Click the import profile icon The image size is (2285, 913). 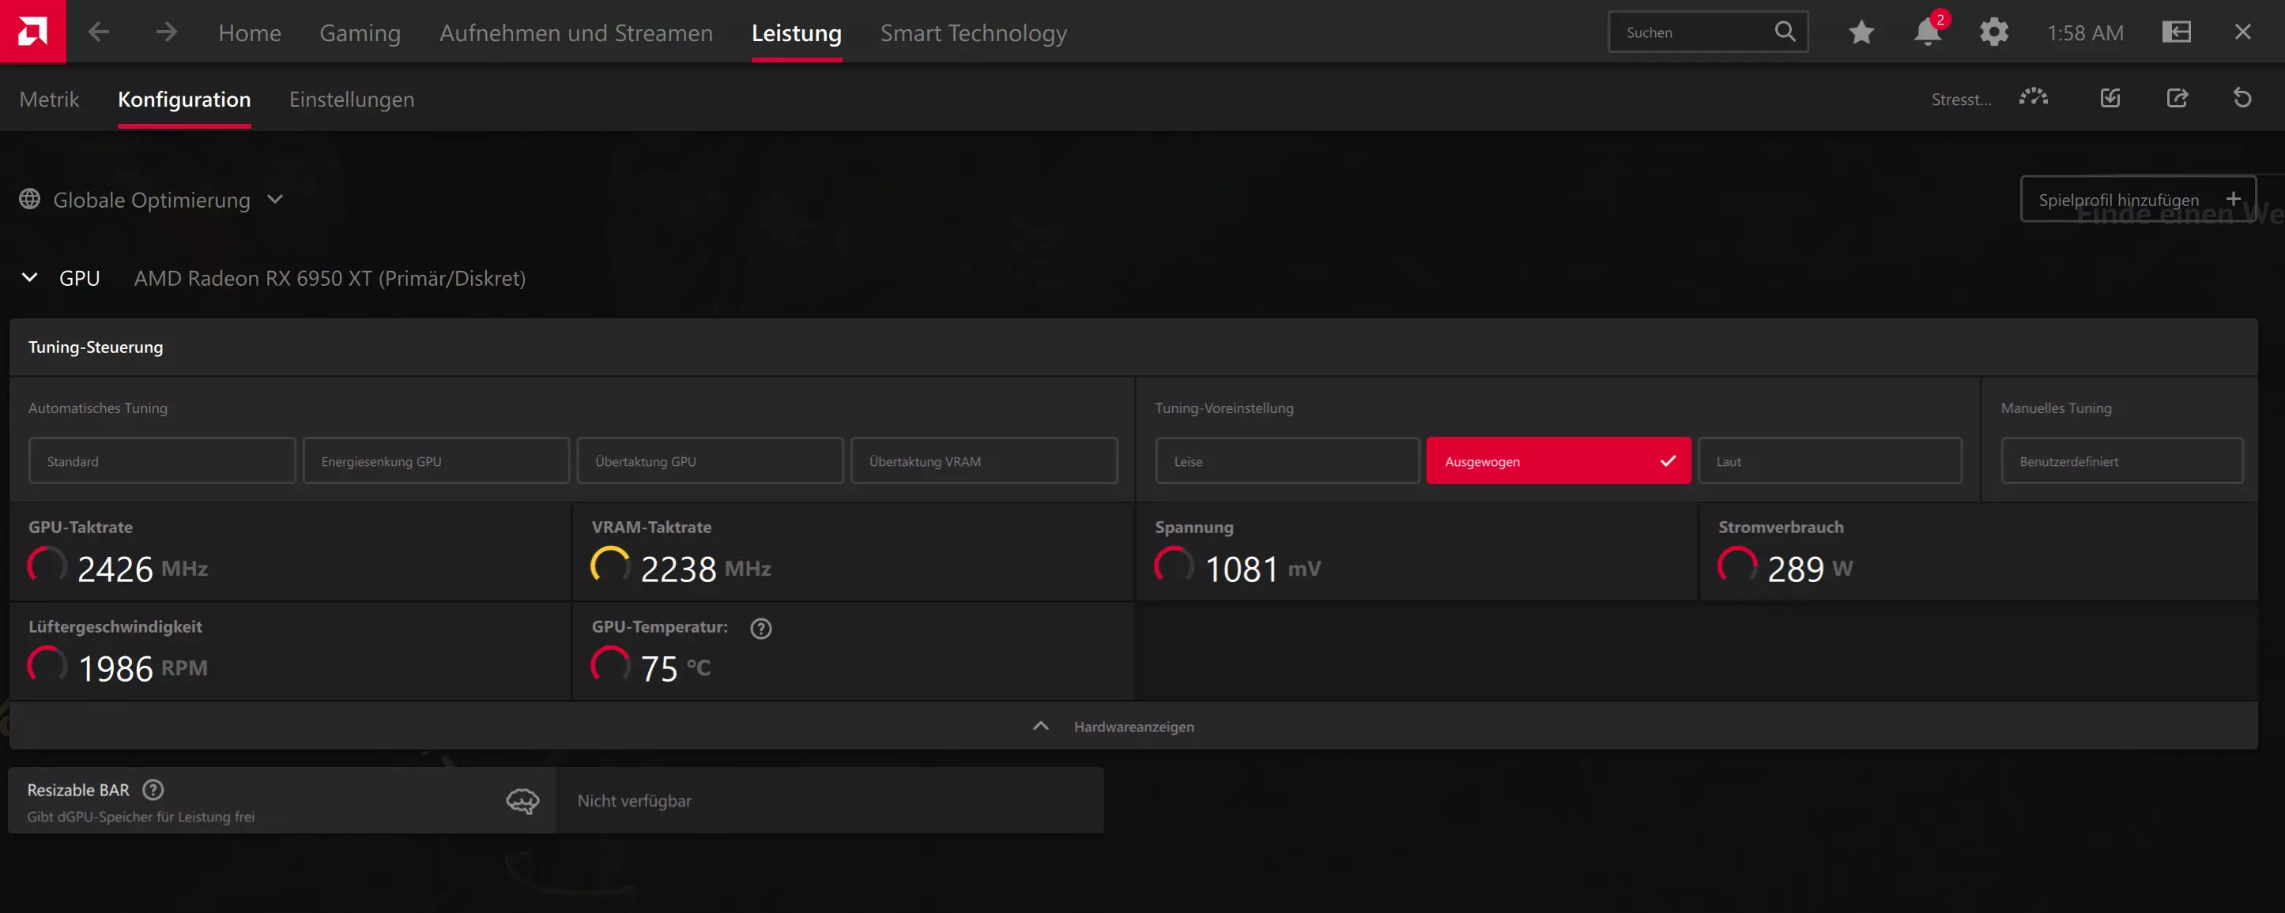[x=2110, y=97]
